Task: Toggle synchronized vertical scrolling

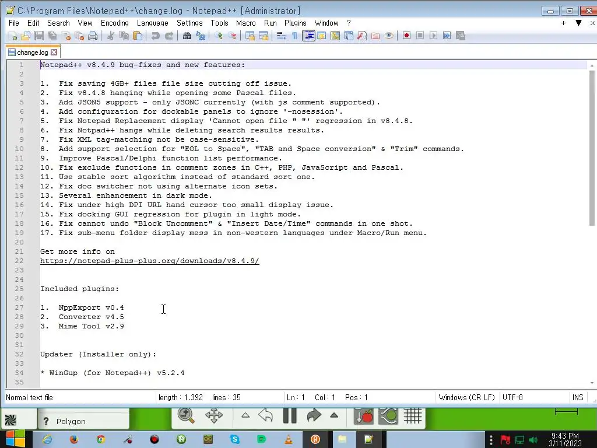Action: 250,36
